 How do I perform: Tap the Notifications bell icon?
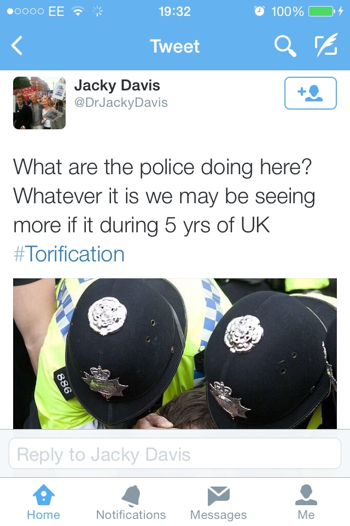(x=131, y=495)
